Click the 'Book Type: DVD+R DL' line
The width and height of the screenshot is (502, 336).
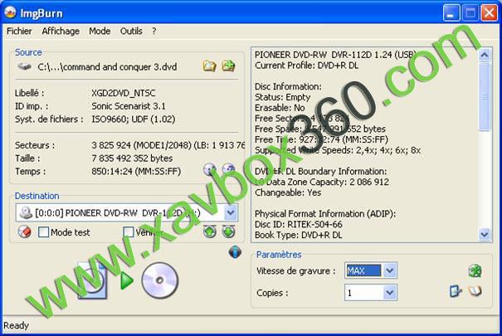tap(299, 235)
